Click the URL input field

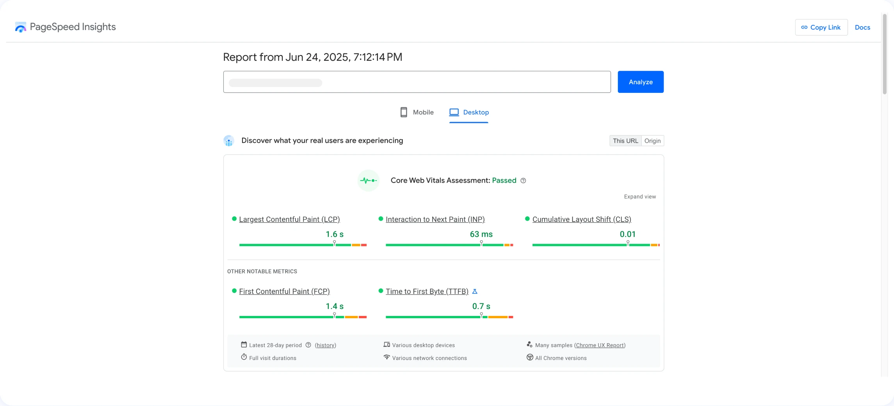(417, 82)
